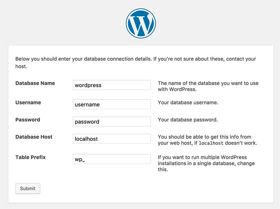This screenshot has width=280, height=209.
Task: Click the 'Your database username.' description
Action: pos(188,103)
